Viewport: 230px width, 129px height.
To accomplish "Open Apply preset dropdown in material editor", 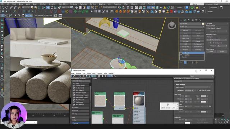I will pyautogui.click(x=197, y=87).
